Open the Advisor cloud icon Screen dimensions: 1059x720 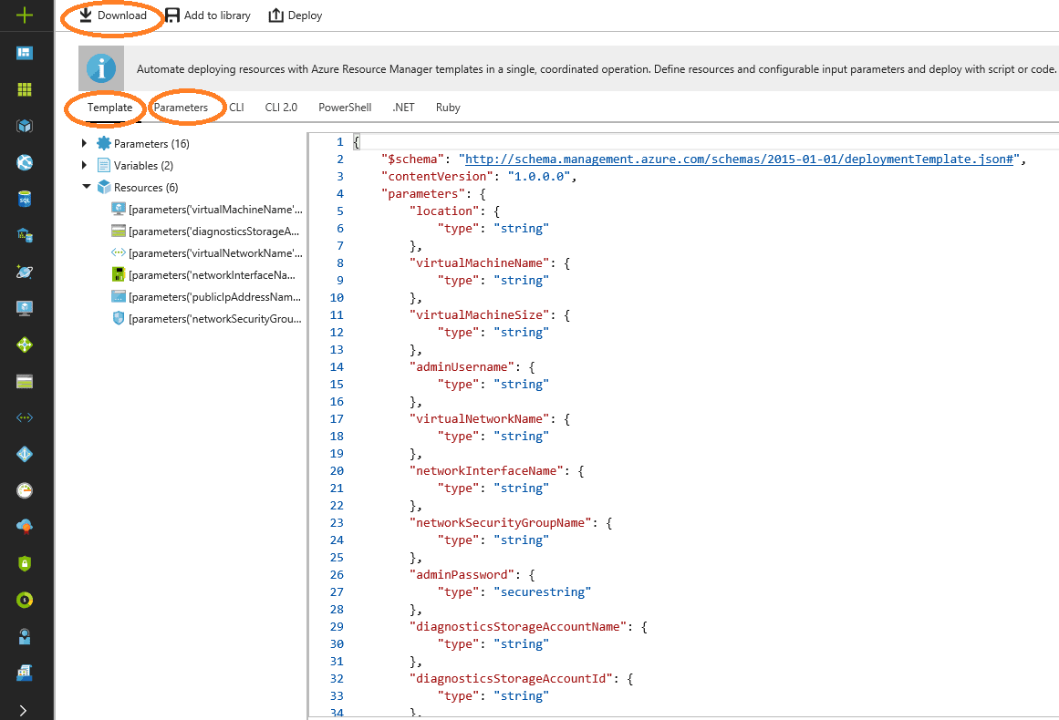25,527
